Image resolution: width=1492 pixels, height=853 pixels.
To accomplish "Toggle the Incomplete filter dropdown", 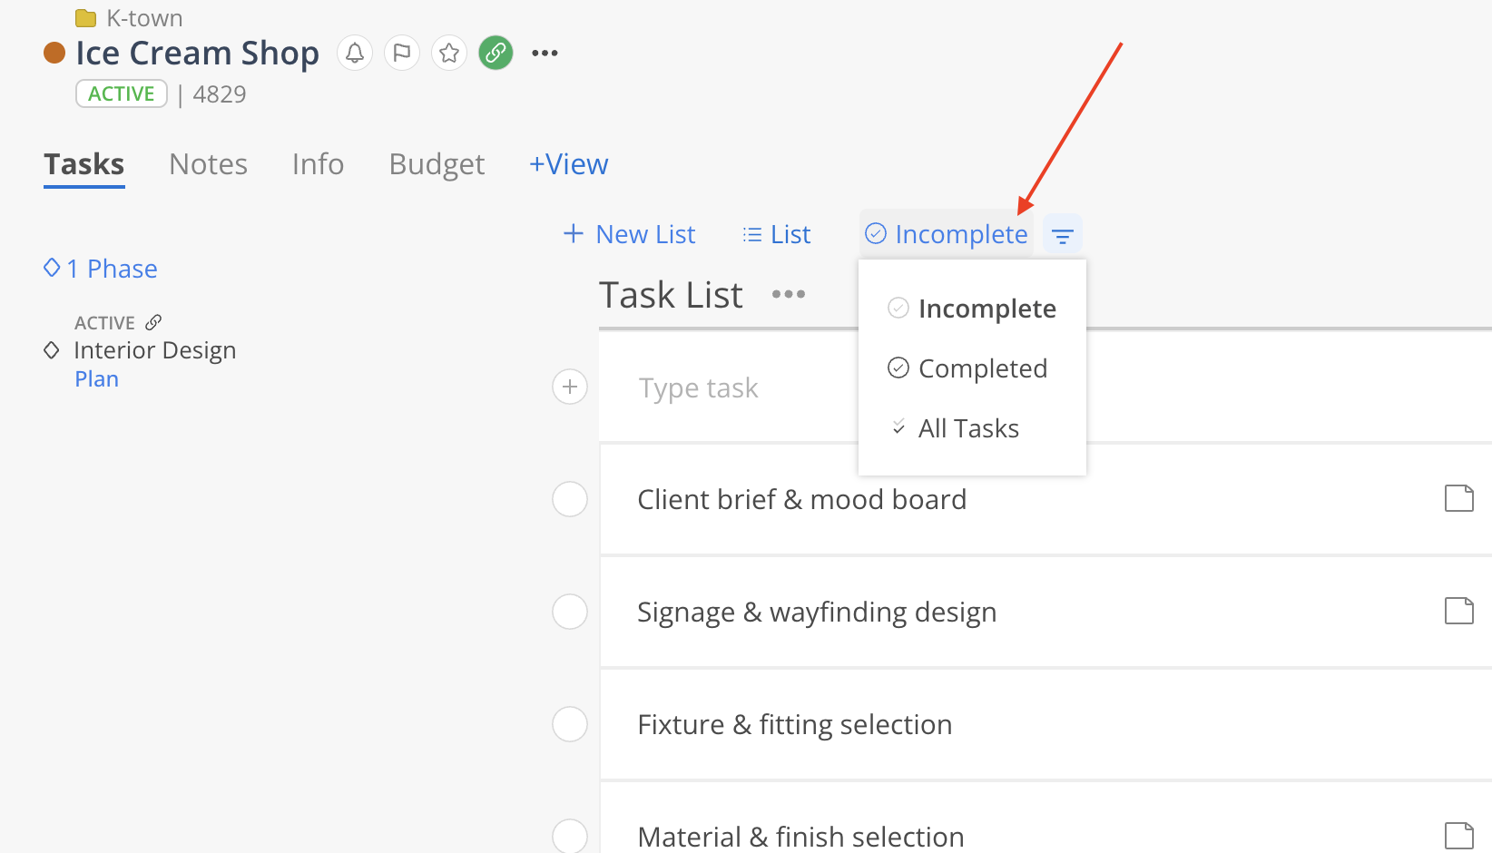I will point(947,235).
